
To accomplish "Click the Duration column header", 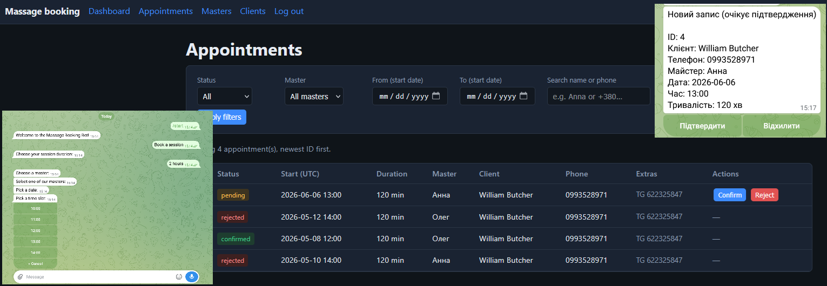I will click(392, 174).
